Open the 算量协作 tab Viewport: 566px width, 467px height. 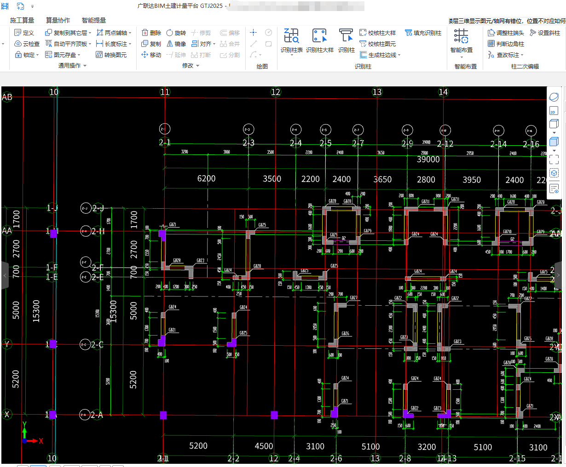(x=58, y=20)
